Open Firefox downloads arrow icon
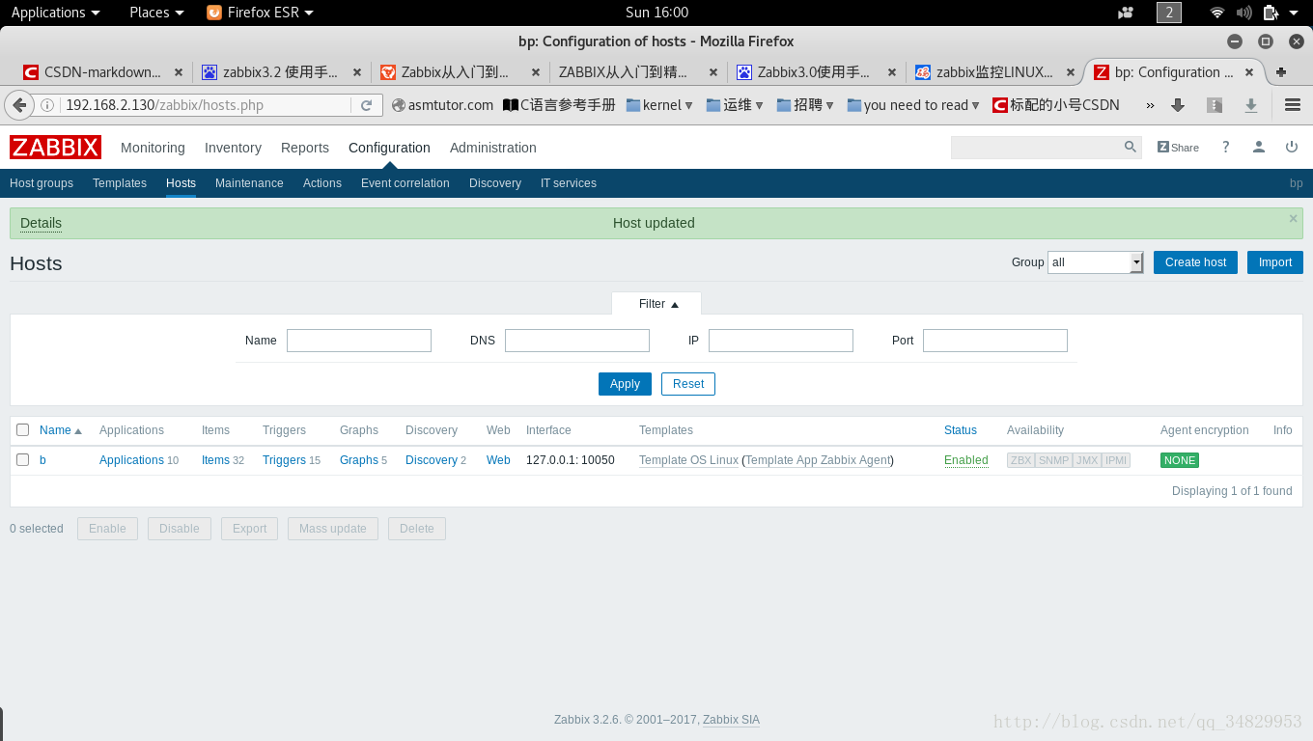This screenshot has height=741, width=1313. pos(1251,105)
